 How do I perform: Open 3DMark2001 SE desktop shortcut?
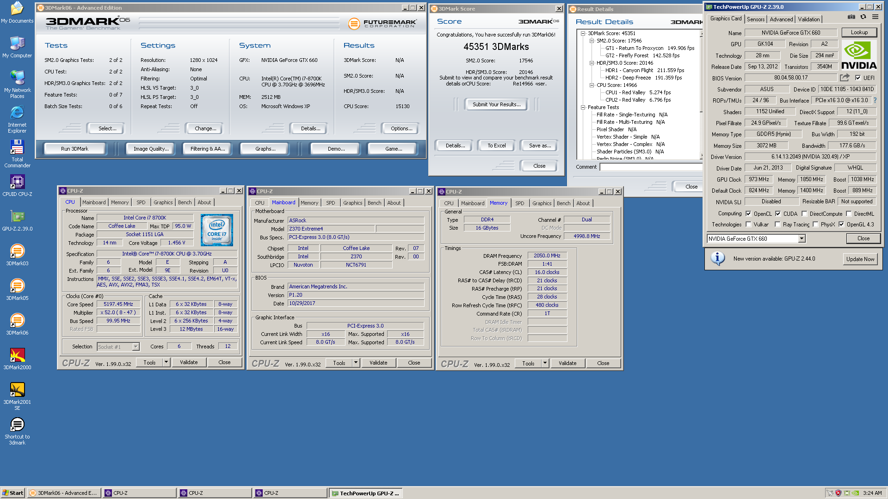click(x=17, y=396)
